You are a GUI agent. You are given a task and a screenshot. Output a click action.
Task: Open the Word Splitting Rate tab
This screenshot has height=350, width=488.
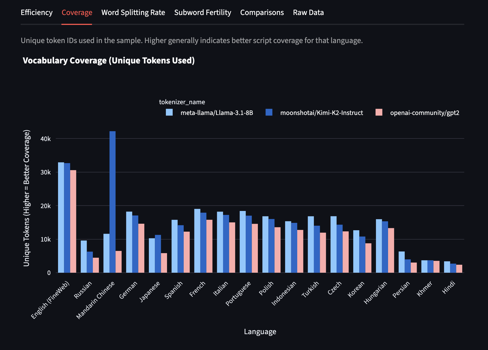pyautogui.click(x=133, y=12)
